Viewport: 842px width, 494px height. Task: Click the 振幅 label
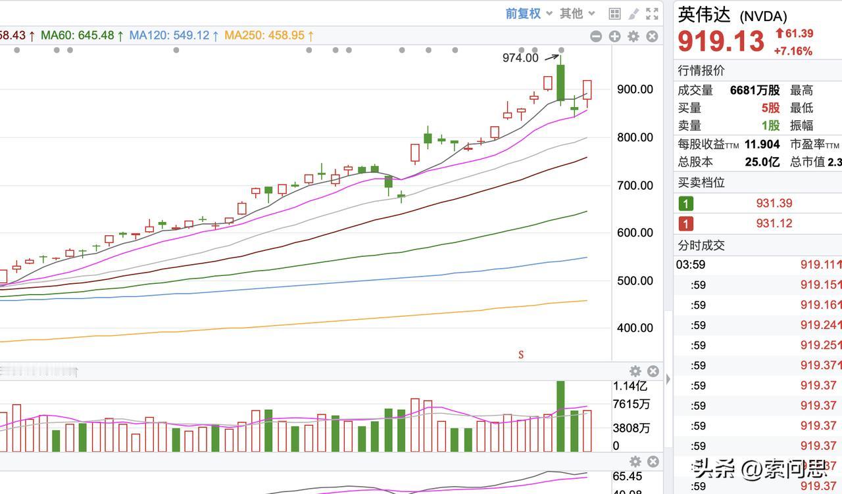coord(802,125)
